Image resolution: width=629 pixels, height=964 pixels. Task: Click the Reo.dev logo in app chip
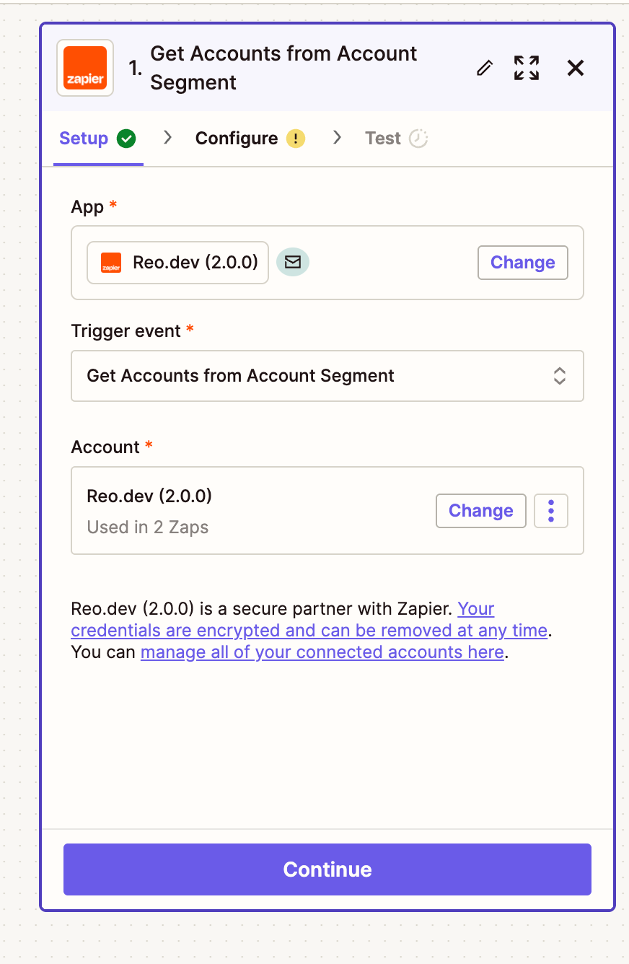point(111,263)
